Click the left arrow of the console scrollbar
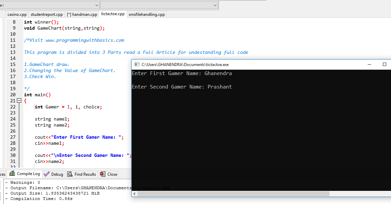Screen dimensions: 391x204 [x=134, y=194]
